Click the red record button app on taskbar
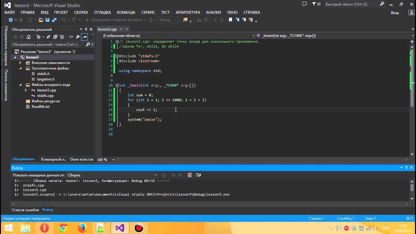416x234 pixels. pos(139,228)
